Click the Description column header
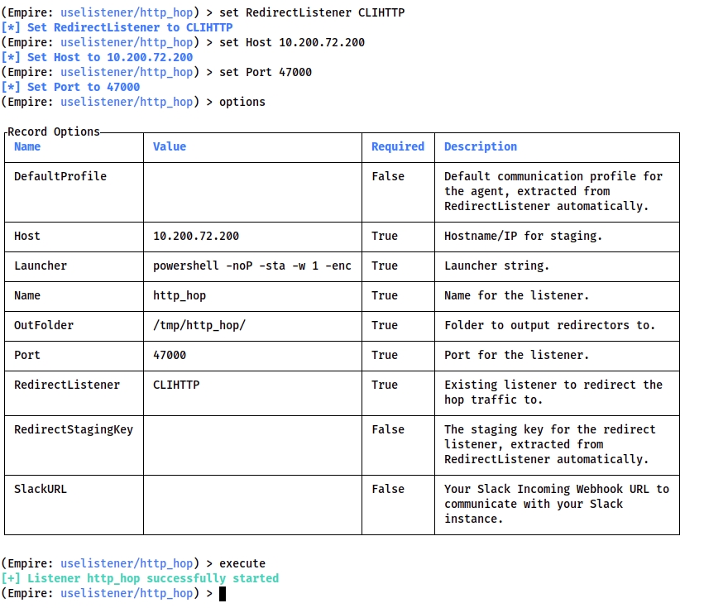This screenshot has width=704, height=608. (x=480, y=146)
